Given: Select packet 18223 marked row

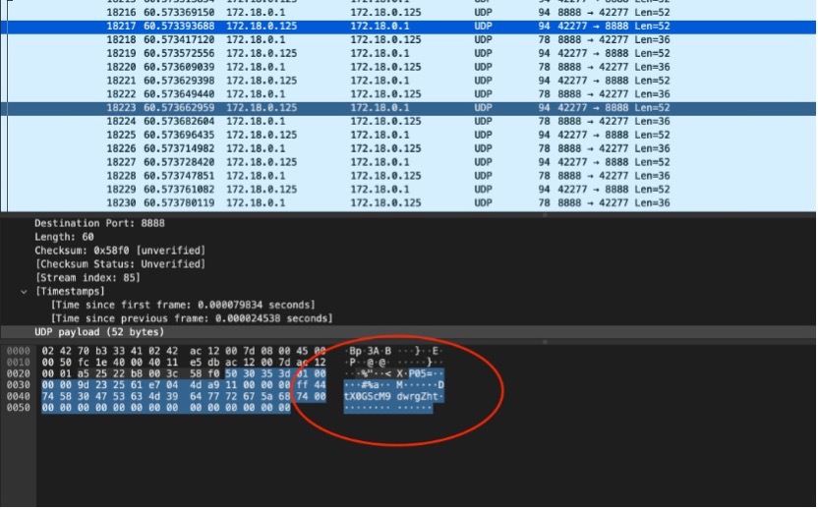Looking at the screenshot, I should tap(409, 108).
